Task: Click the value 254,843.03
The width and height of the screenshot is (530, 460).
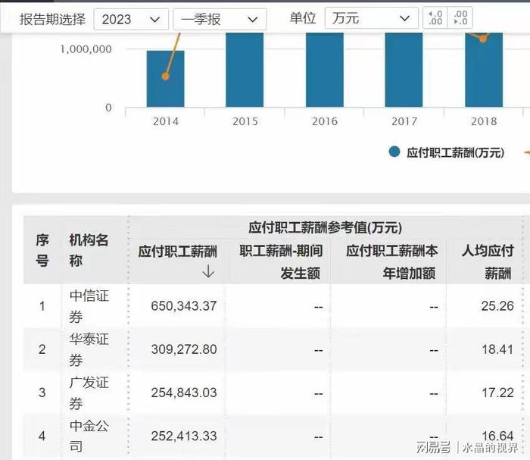Action: point(183,393)
